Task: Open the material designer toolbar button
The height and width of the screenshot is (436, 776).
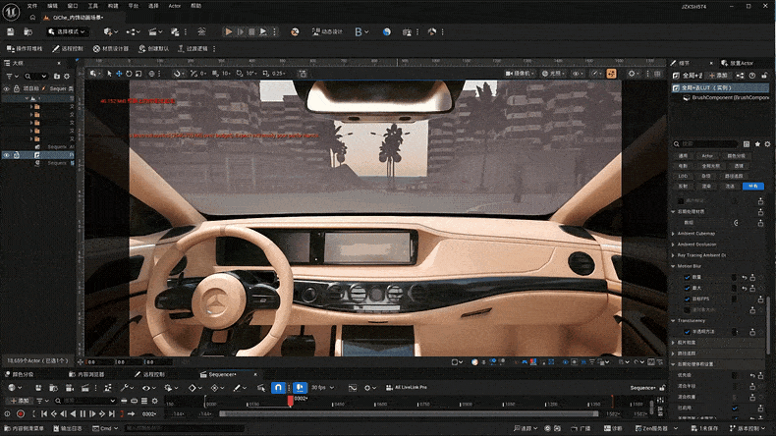Action: 111,48
